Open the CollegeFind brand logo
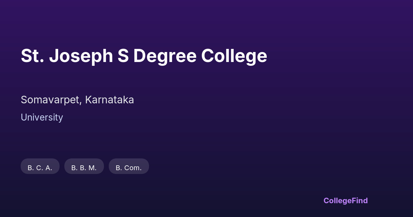This screenshot has width=413, height=217. pyautogui.click(x=346, y=200)
